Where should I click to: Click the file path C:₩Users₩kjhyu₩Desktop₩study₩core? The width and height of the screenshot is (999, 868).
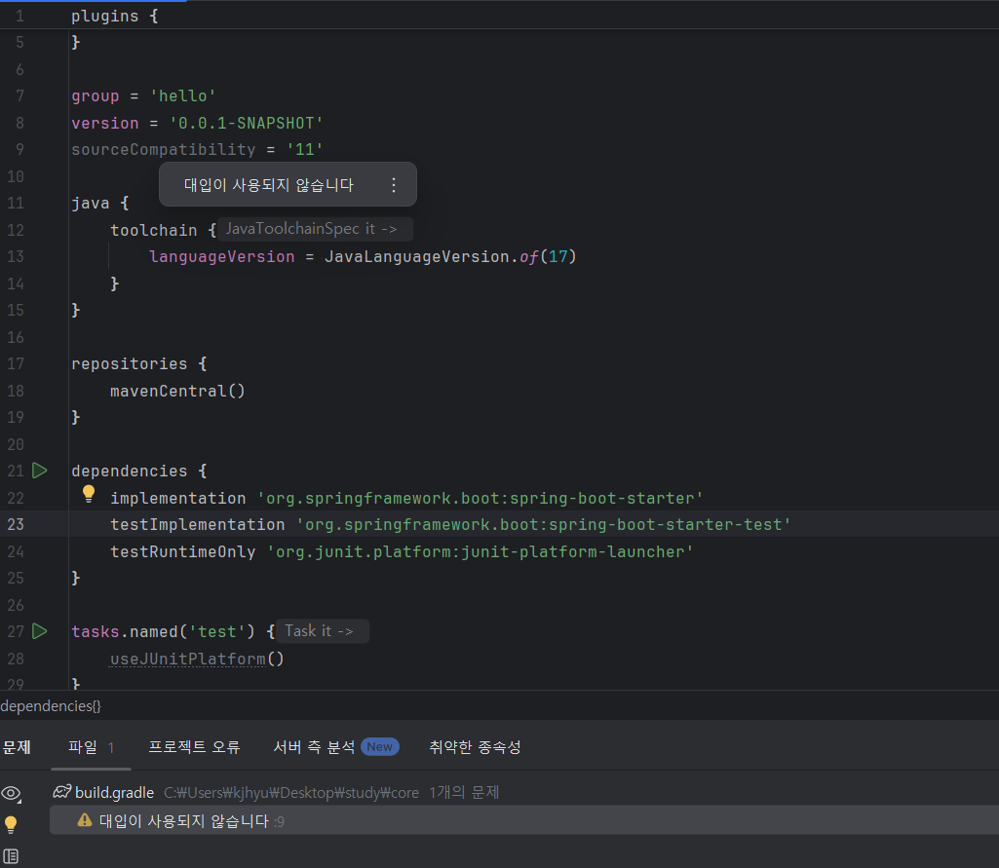[x=291, y=792]
